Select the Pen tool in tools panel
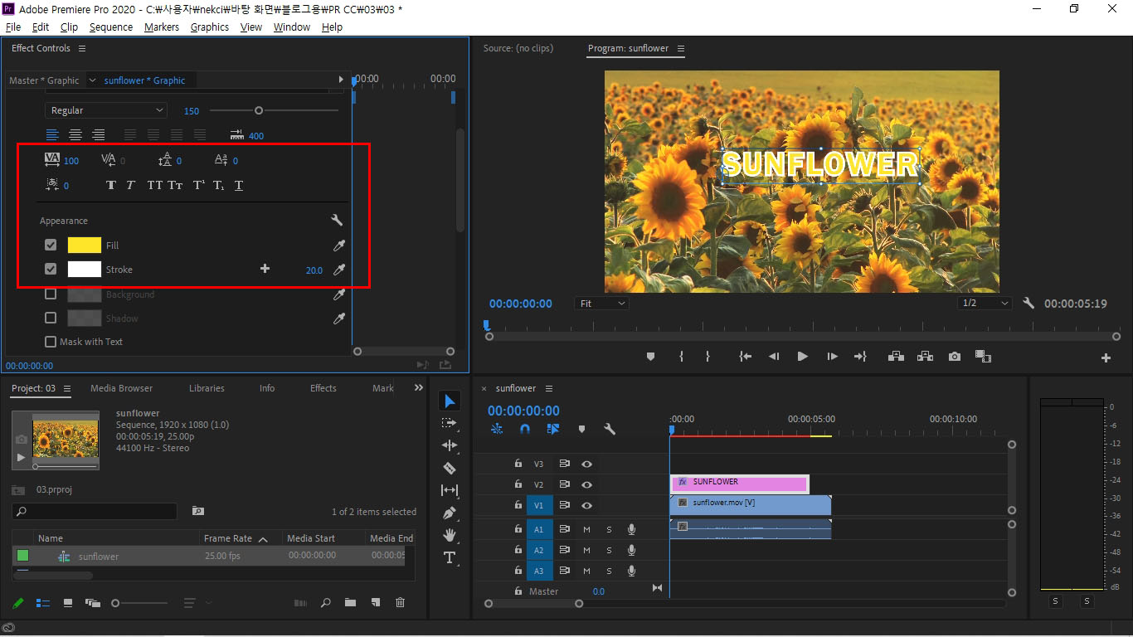 pos(450,513)
